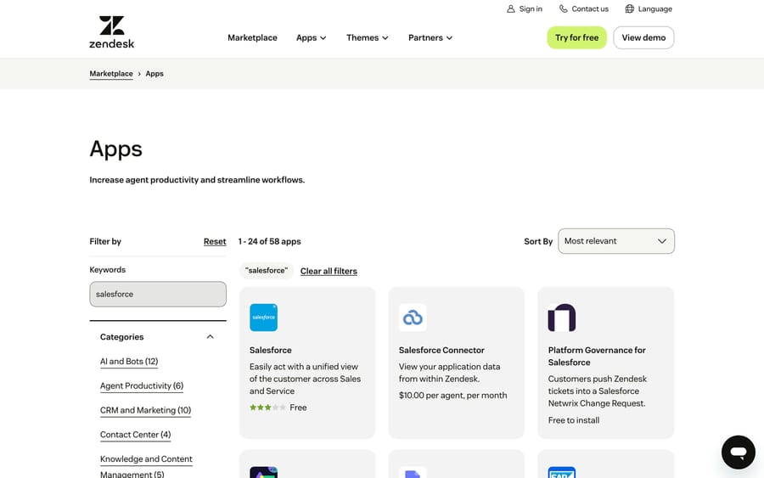The image size is (764, 478).
Task: Filter by CRM and Marketing (10)
Action: [146, 410]
